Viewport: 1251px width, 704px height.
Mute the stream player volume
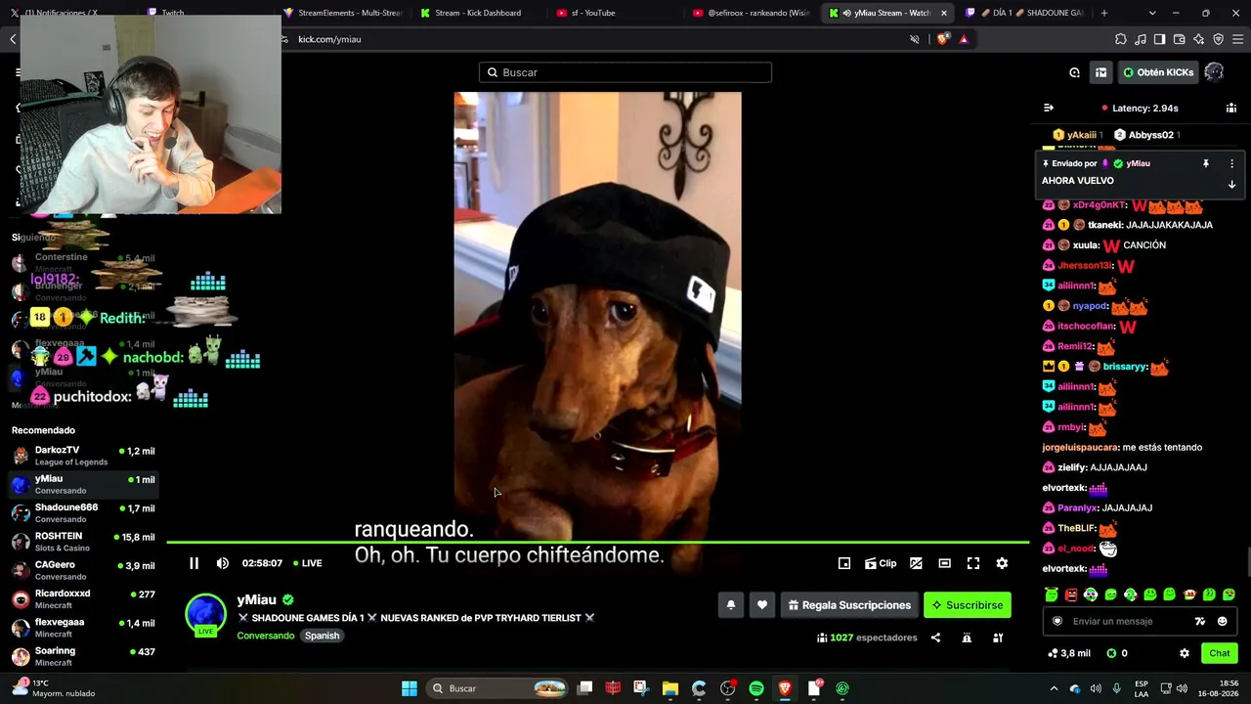tap(223, 563)
